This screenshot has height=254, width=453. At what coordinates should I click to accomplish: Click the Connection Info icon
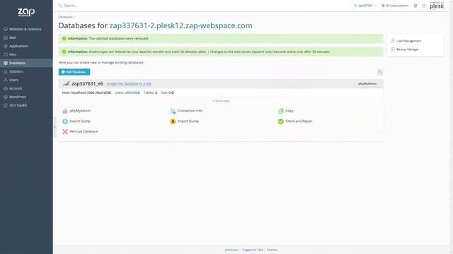tap(173, 111)
